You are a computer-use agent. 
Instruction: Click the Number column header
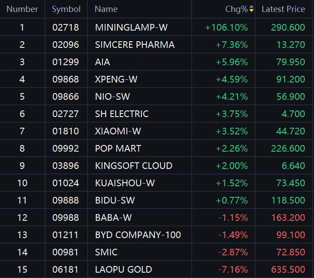22,9
